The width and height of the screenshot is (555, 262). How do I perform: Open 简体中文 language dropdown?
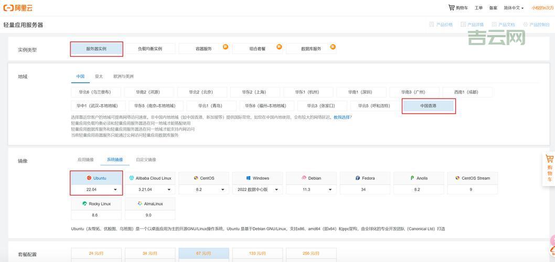pyautogui.click(x=514, y=8)
